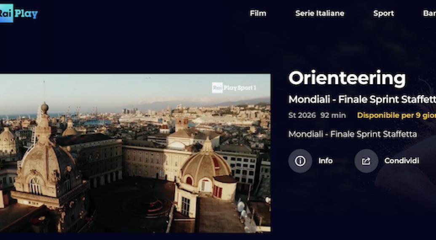Click the Orienteering title heading

click(347, 78)
